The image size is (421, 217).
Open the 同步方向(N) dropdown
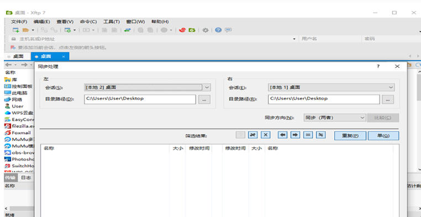335,118
